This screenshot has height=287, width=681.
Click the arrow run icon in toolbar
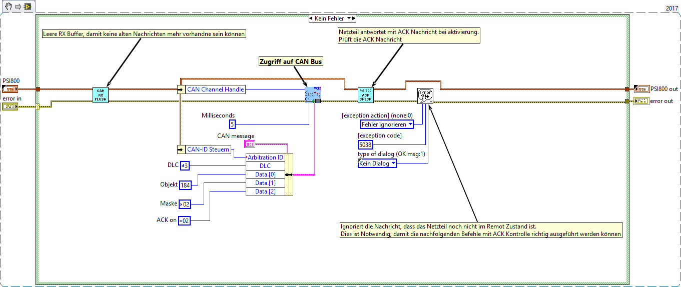pos(17,6)
